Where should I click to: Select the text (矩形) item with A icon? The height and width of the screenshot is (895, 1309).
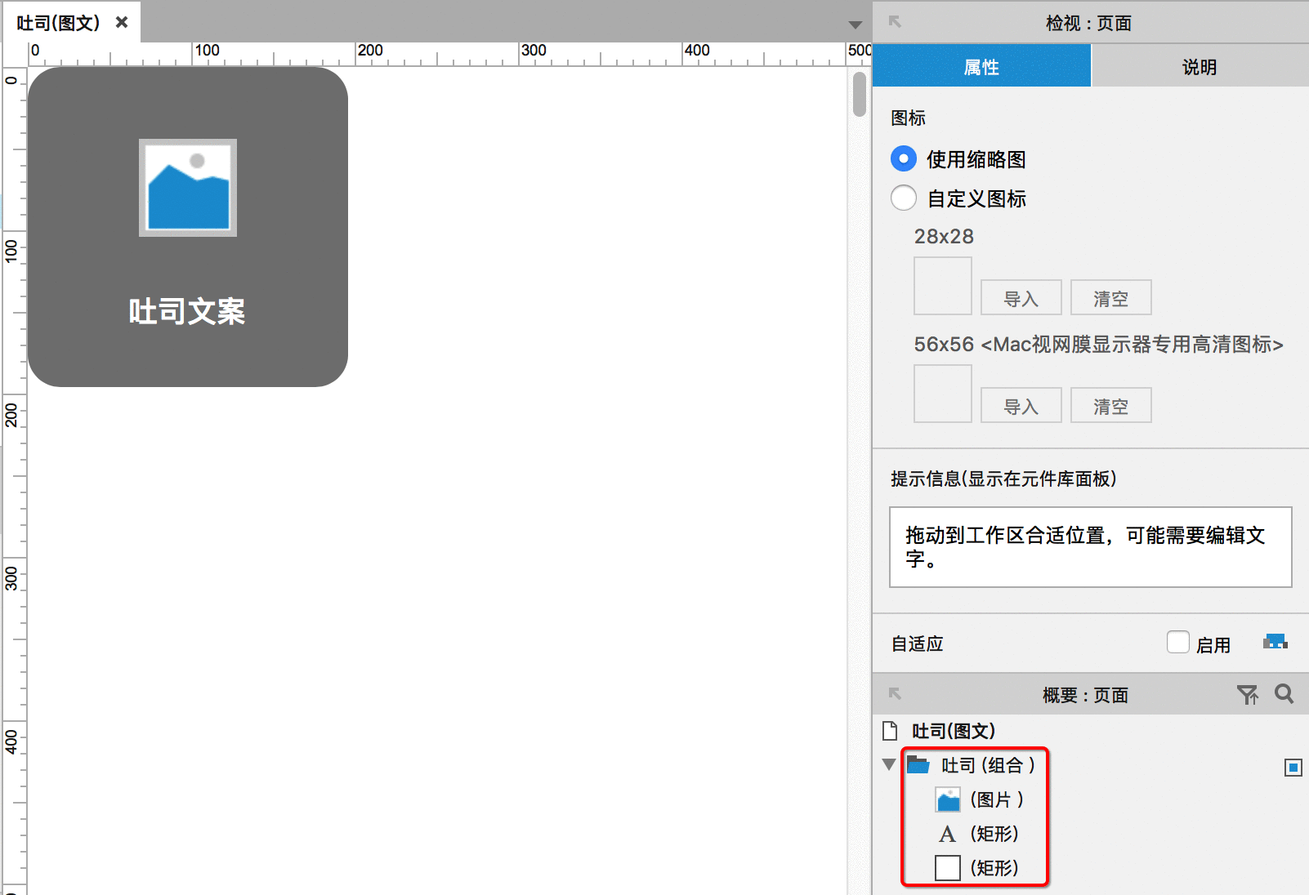978,834
